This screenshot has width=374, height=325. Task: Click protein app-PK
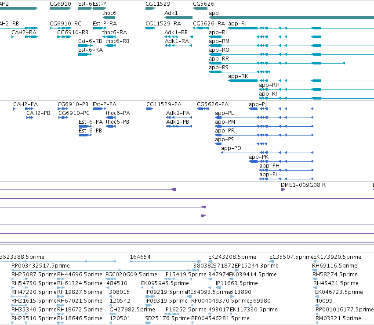coord(258,157)
